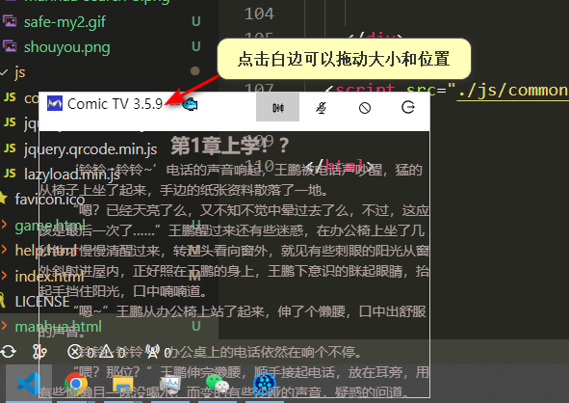569x403 pixels.
Task: Click the Comic TV app logo icon
Action: [55, 103]
